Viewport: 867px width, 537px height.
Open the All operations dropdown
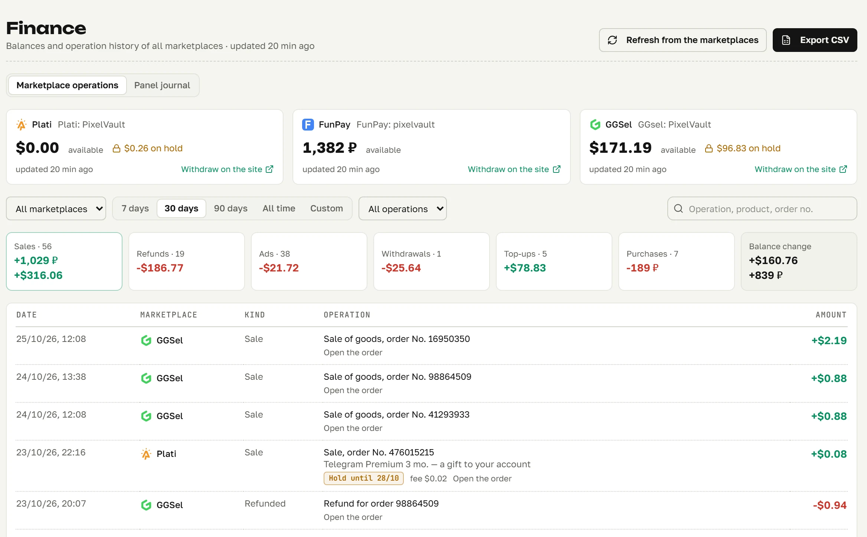point(403,208)
